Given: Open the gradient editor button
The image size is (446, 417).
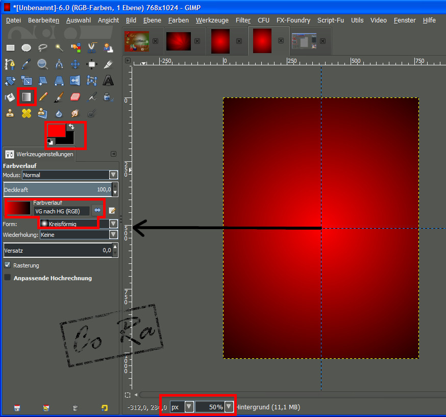Looking at the screenshot, I should (x=112, y=210).
